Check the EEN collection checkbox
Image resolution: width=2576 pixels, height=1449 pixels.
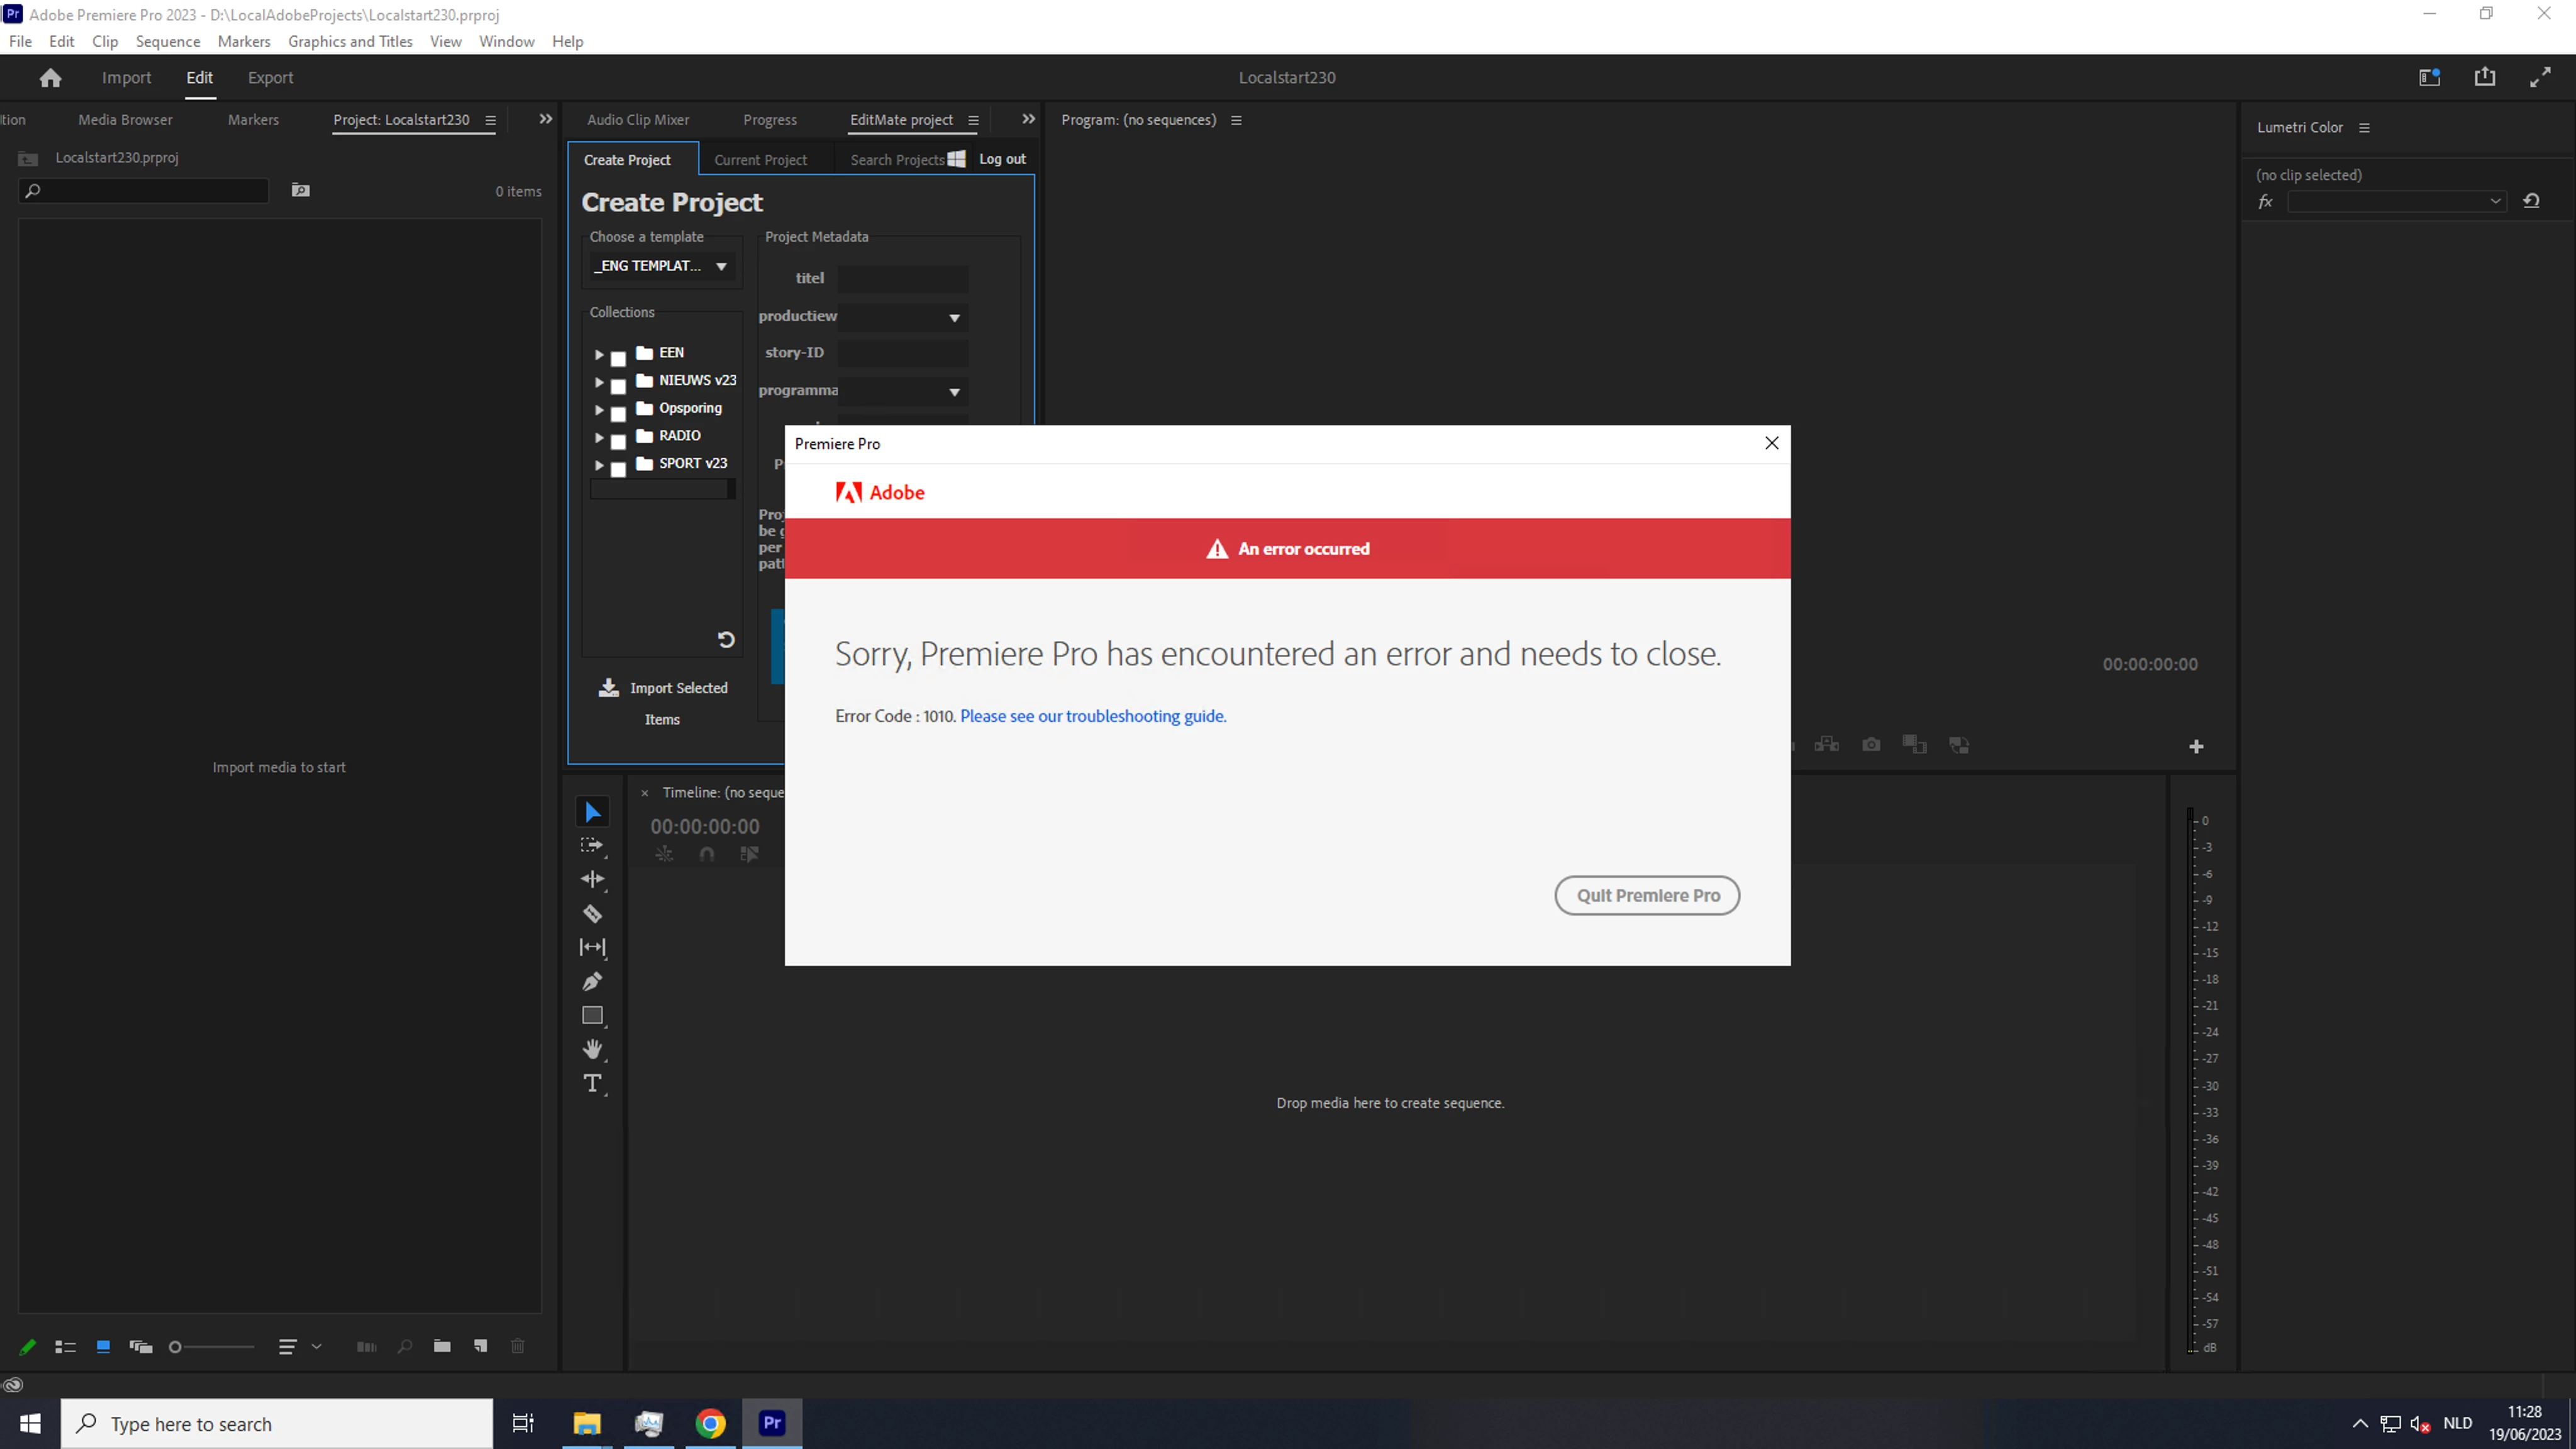tap(619, 357)
